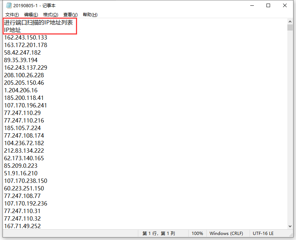The height and width of the screenshot is (240, 296).
Task: Minimize the Notepad window
Action: (252, 6)
